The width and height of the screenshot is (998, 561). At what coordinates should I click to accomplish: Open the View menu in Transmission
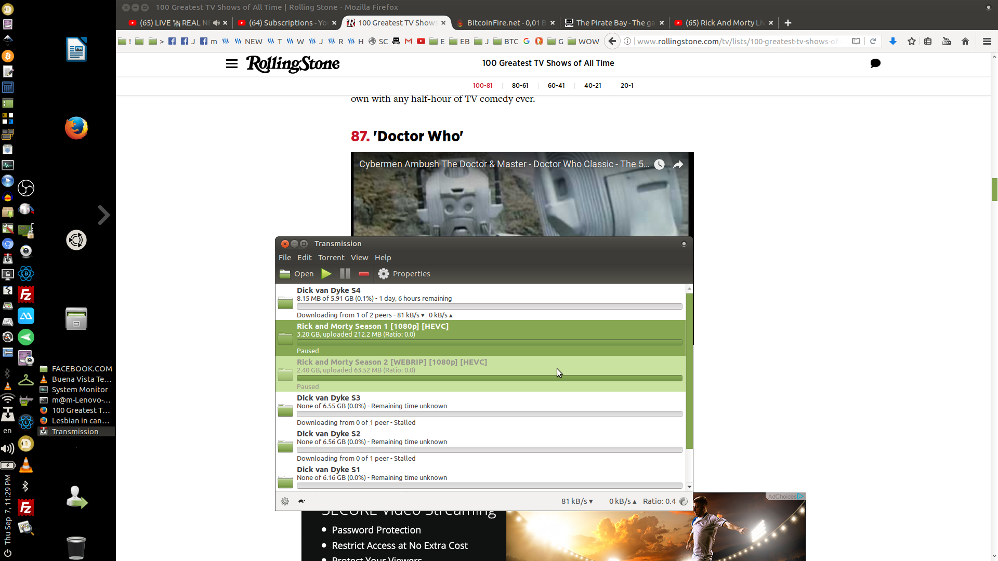(359, 258)
